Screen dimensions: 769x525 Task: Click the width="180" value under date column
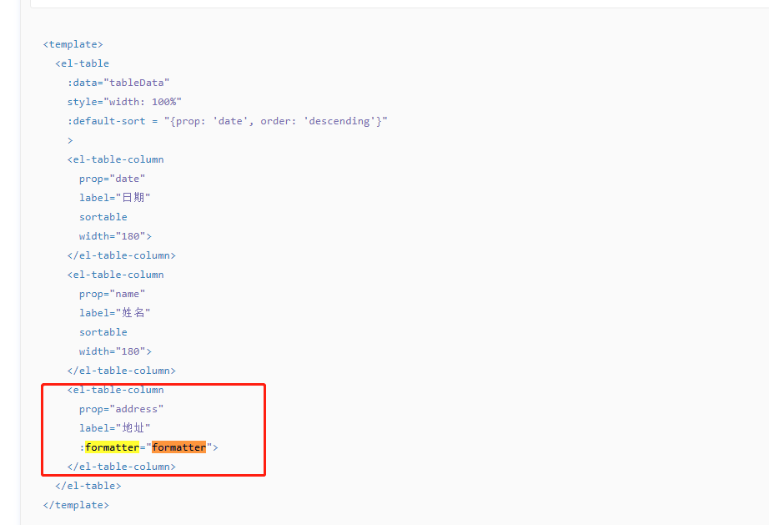click(113, 235)
